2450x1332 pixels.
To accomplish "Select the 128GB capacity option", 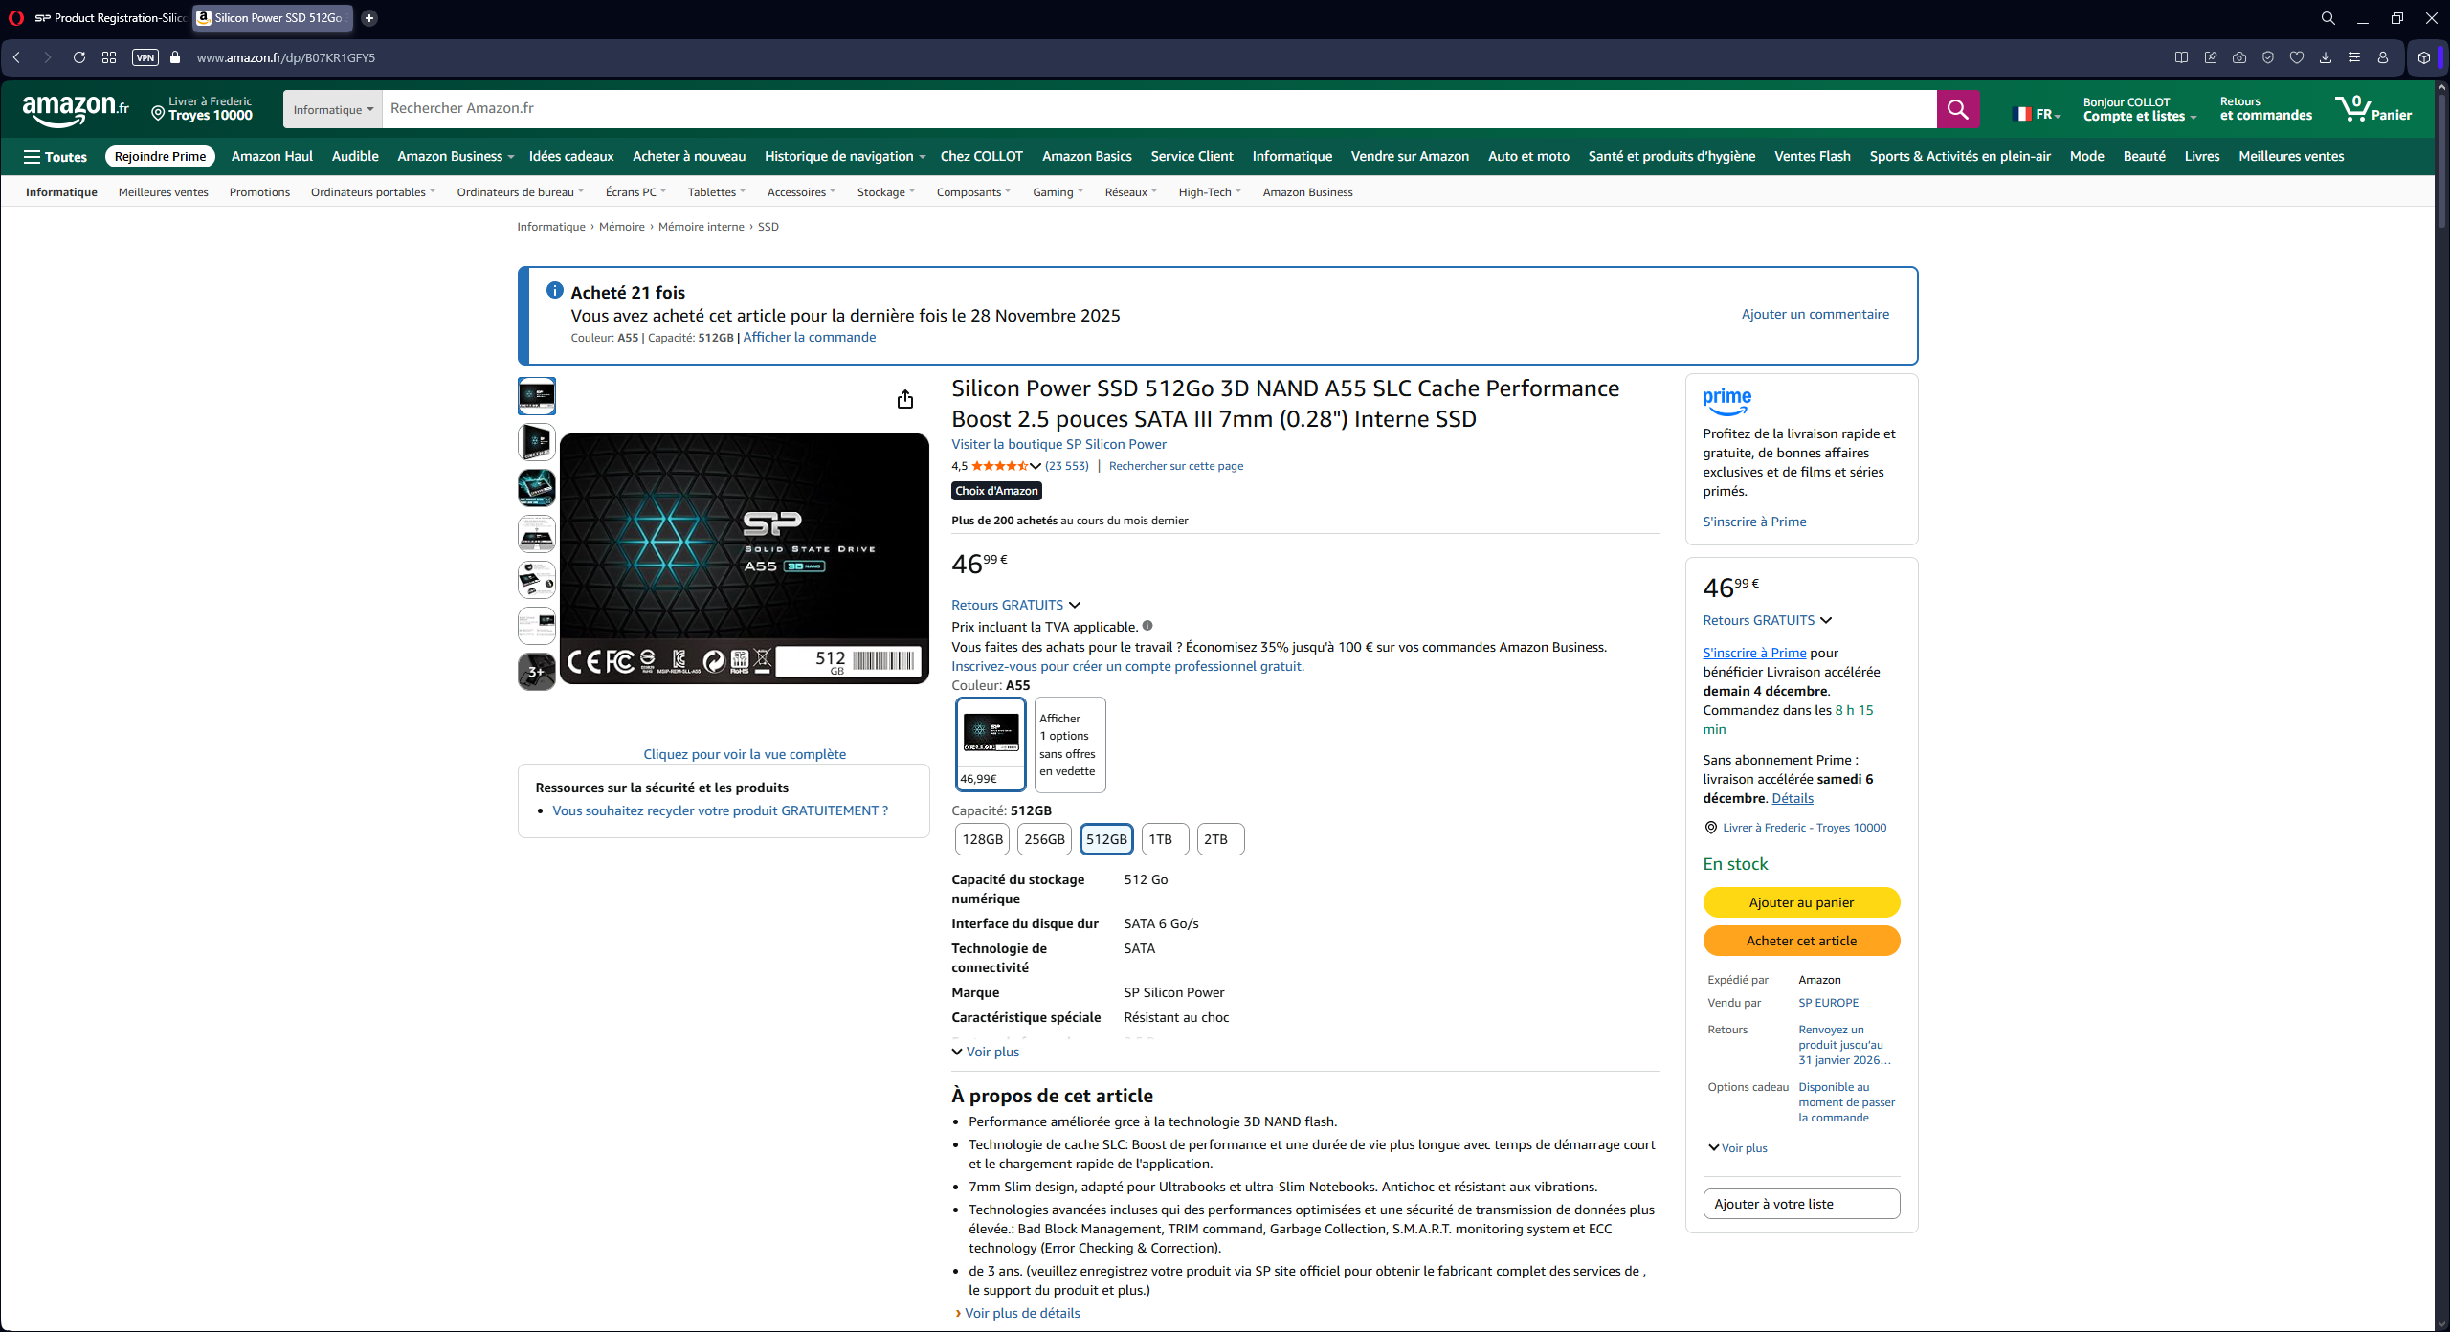I will pos(982,839).
